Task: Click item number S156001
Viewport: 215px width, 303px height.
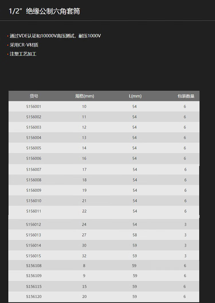Action: pos(34,106)
